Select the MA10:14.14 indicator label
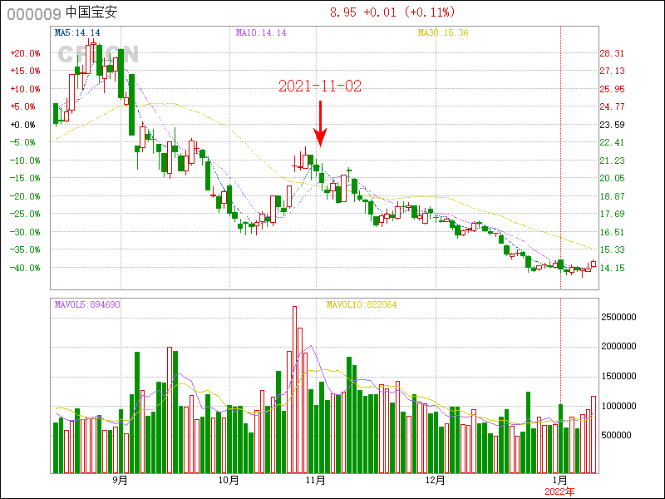The height and width of the screenshot is (499, 665). [x=260, y=32]
